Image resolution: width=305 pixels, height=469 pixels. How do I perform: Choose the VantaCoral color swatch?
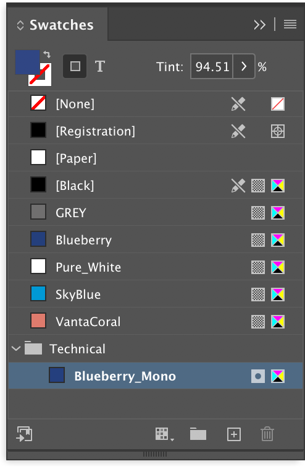(155, 322)
